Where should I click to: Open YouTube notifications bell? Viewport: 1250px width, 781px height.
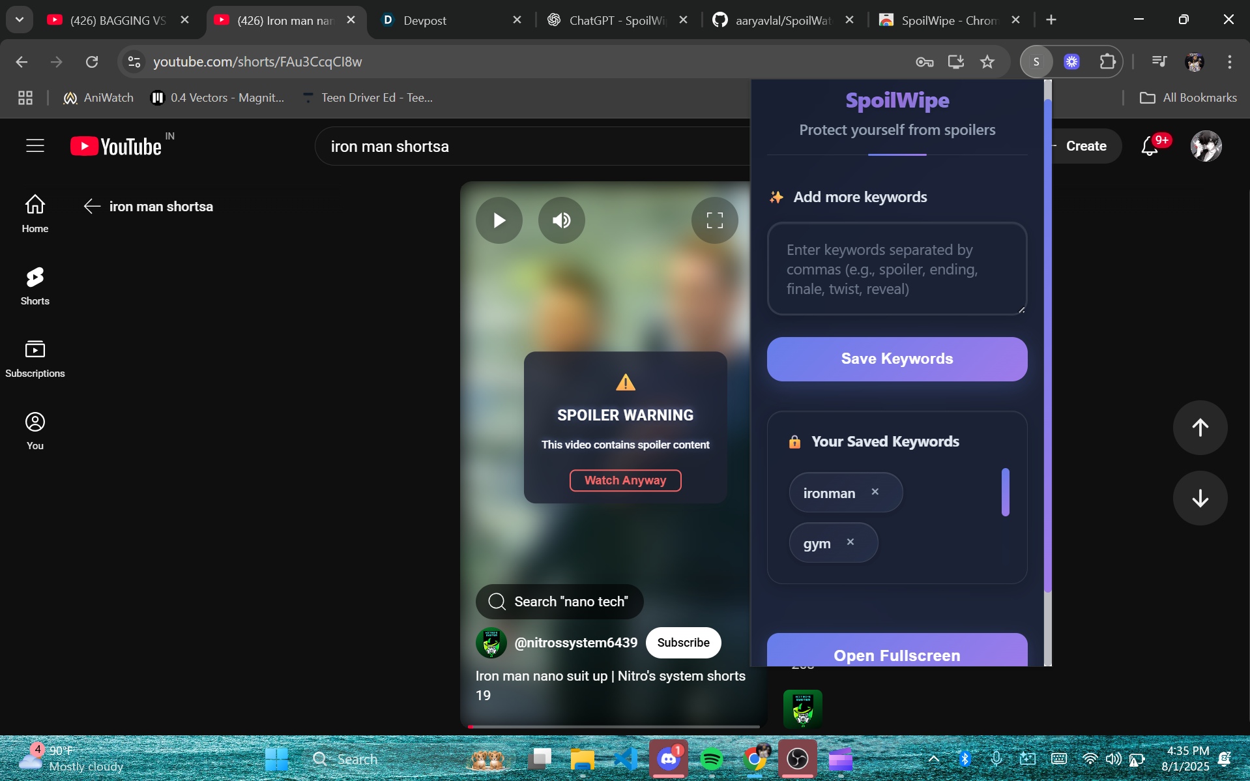click(1150, 146)
